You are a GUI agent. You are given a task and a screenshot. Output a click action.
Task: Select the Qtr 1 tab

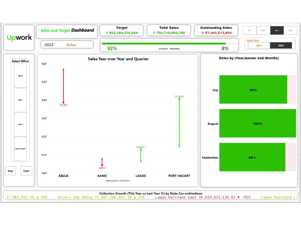coord(250,30)
